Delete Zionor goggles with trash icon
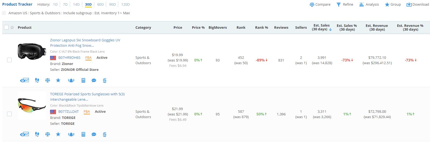430x142 pixels. [105, 81]
